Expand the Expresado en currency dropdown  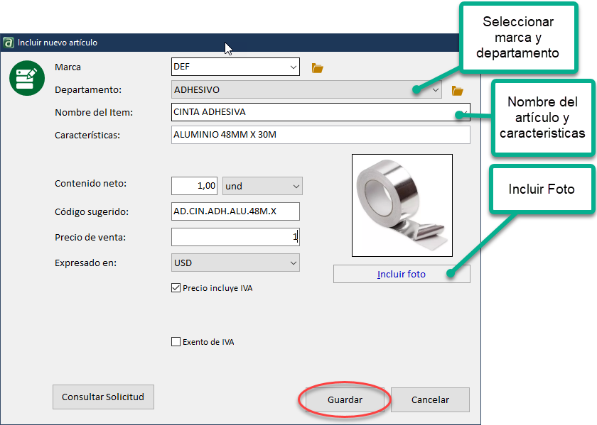(x=292, y=263)
